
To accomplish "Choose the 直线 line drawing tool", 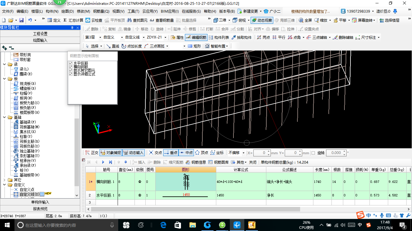I will [113, 46].
